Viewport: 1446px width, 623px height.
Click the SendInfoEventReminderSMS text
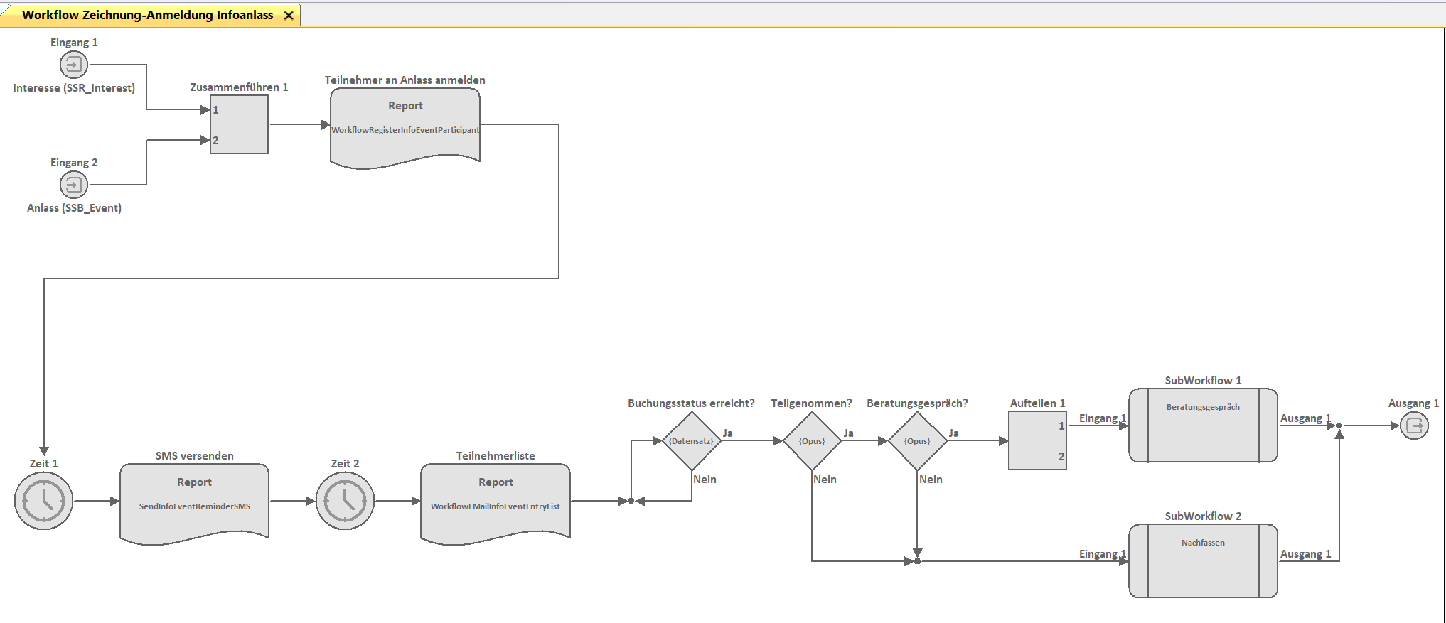(x=195, y=506)
